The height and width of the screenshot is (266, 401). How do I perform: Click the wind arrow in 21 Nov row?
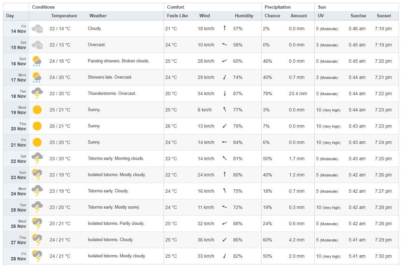click(x=225, y=142)
